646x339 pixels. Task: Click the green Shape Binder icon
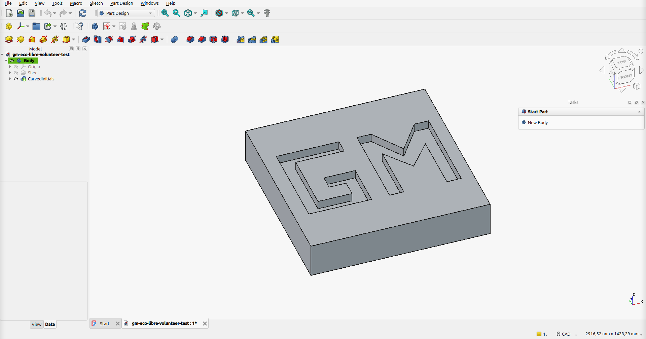(145, 26)
